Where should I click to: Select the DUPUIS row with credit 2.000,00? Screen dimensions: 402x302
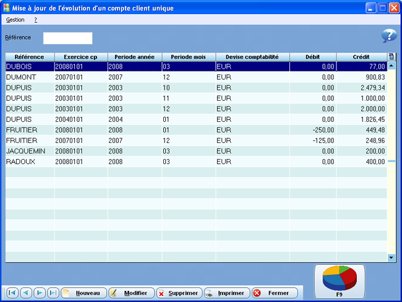(196, 108)
